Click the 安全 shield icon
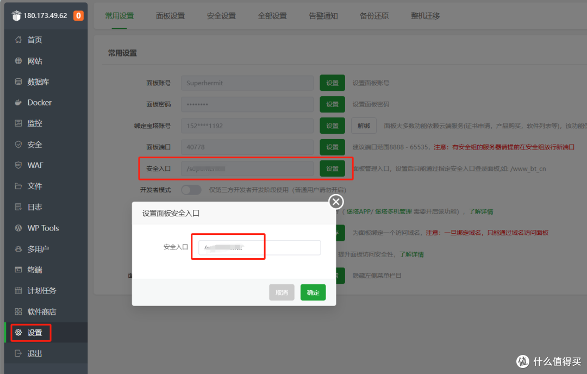The height and width of the screenshot is (374, 587). 18,145
